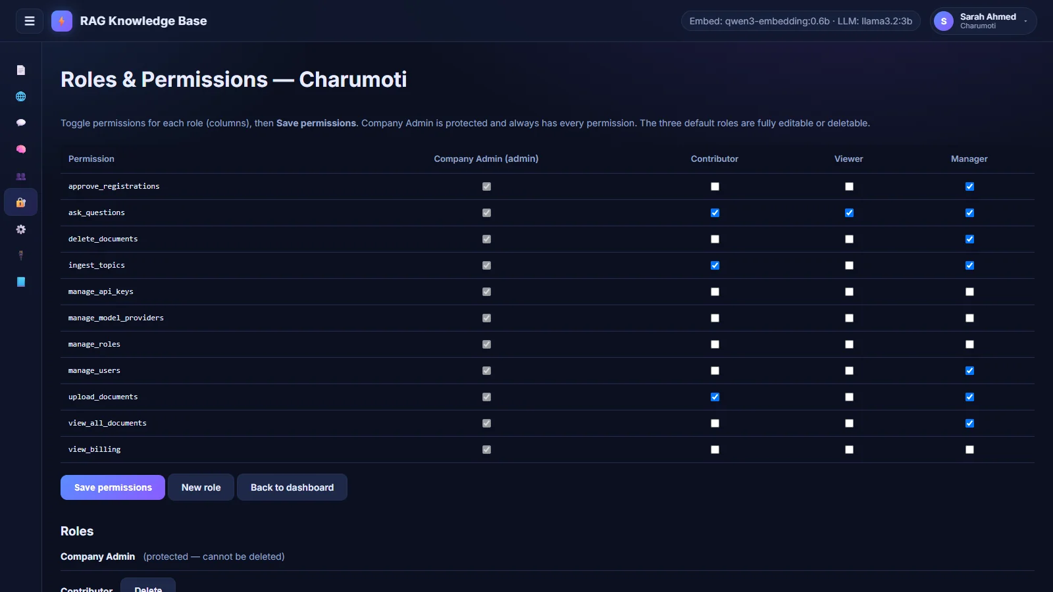This screenshot has width=1053, height=592.
Task: Open the pink brain icon in sidebar
Action: click(x=21, y=149)
